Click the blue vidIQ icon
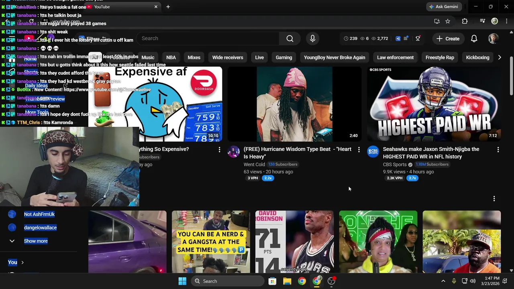 point(398,39)
